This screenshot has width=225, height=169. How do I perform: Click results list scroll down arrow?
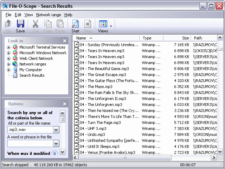click(220, 152)
